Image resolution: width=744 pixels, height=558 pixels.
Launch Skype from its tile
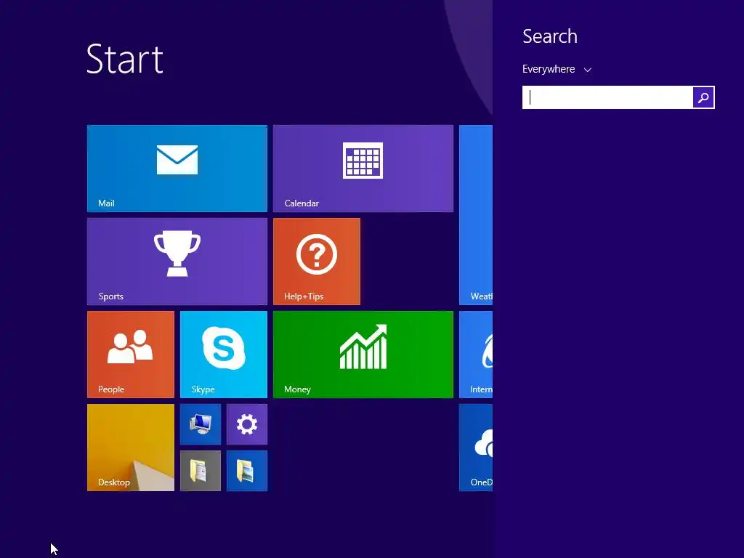[224, 355]
